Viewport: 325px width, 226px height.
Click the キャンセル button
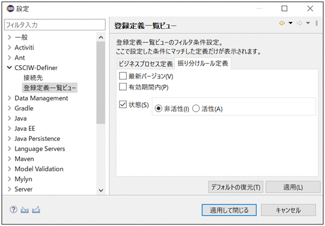point(288,210)
